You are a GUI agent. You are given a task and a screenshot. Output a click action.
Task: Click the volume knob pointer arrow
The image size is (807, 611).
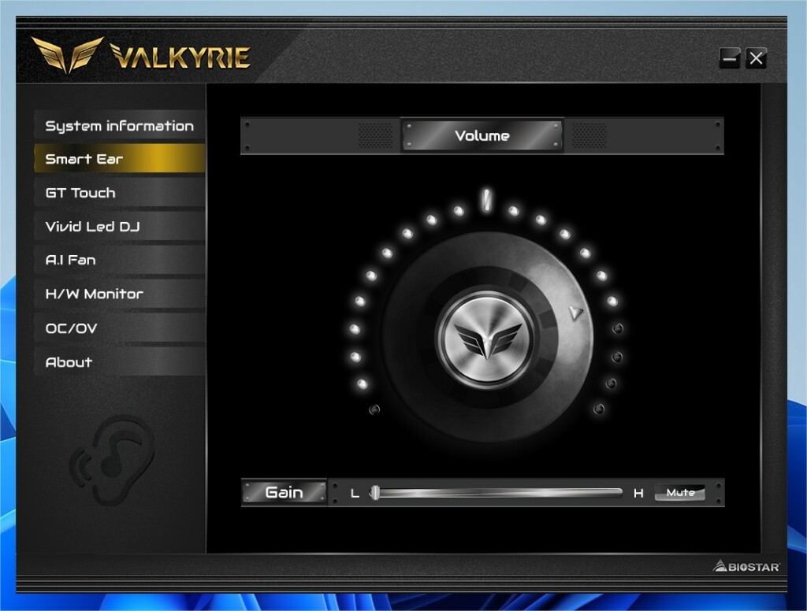[x=576, y=313]
